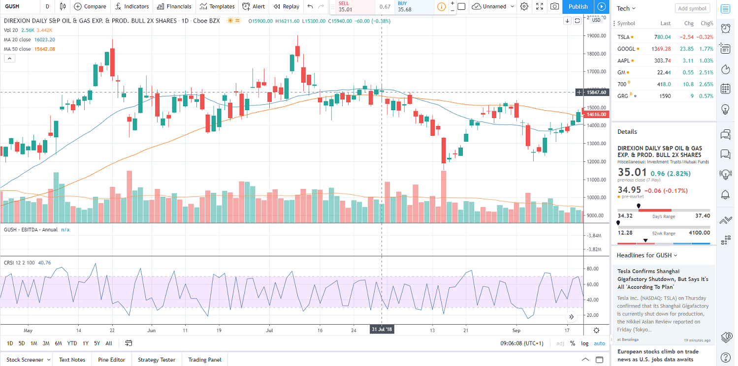Click the Compare symbols plus icon

pyautogui.click(x=78, y=6)
